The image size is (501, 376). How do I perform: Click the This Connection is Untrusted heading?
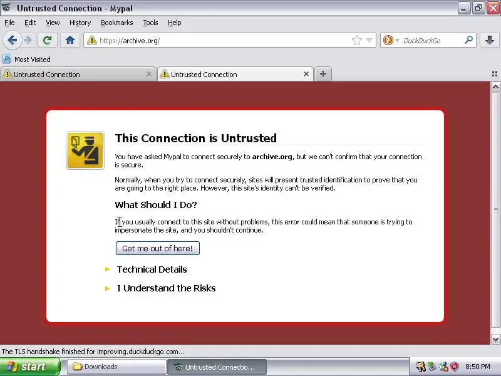pyautogui.click(x=195, y=138)
